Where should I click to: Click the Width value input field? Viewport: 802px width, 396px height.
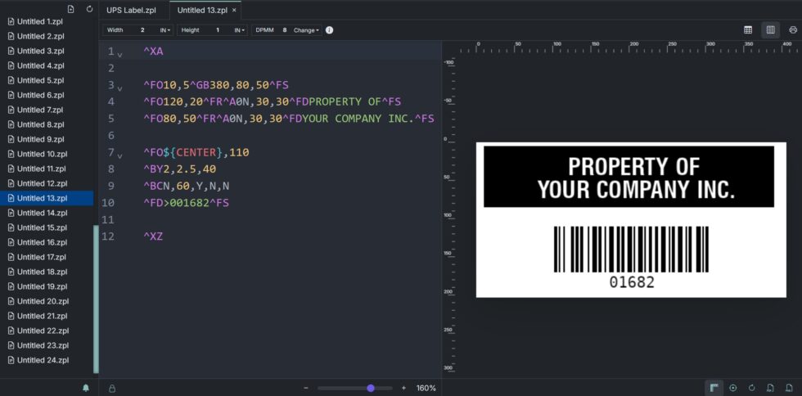142,30
